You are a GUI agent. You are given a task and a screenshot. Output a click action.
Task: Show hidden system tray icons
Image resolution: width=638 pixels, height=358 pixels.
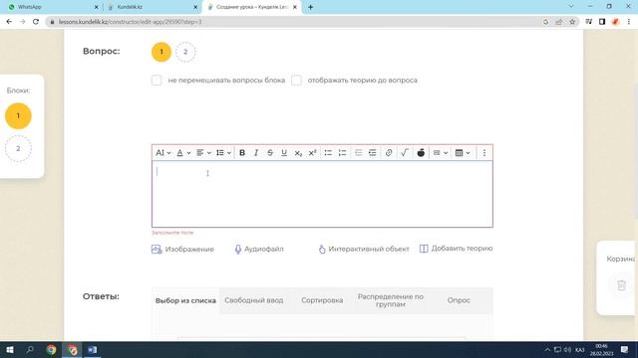click(x=547, y=350)
